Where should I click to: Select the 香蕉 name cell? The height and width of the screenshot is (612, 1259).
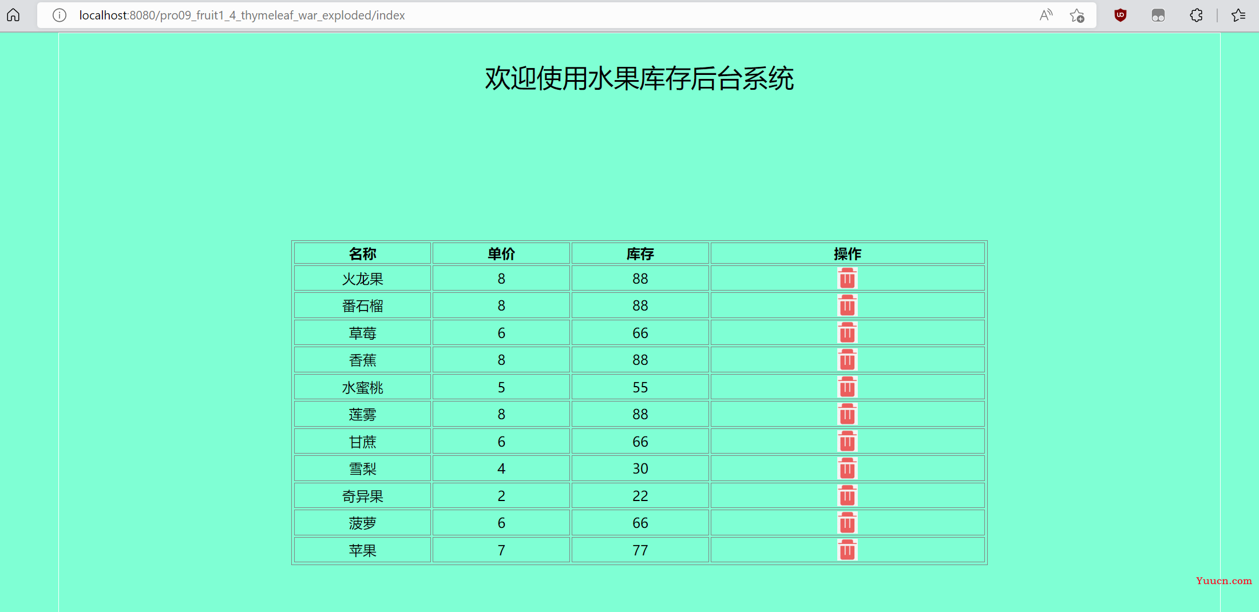click(x=362, y=360)
